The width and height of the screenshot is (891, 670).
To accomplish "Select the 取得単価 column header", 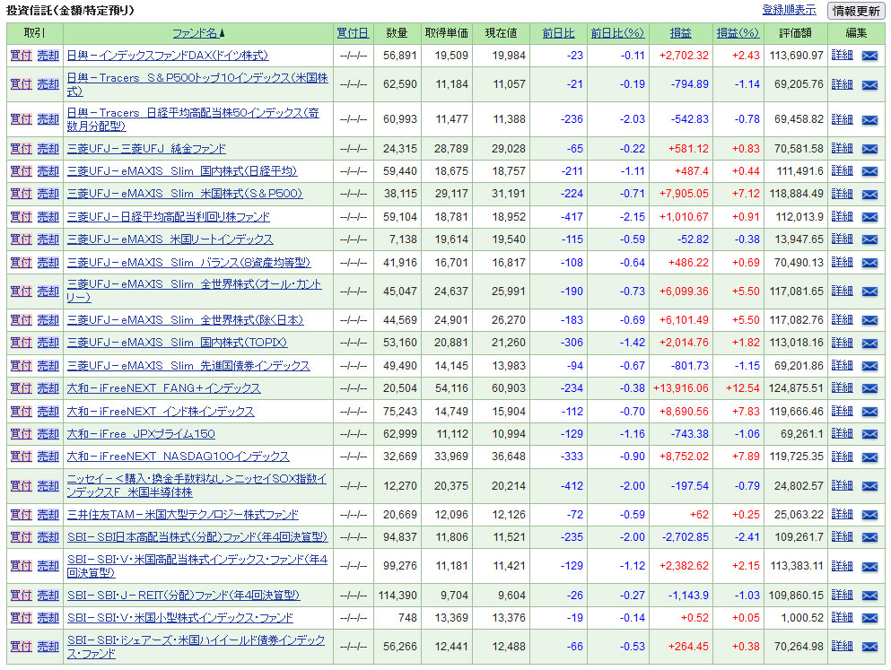I will tap(447, 33).
